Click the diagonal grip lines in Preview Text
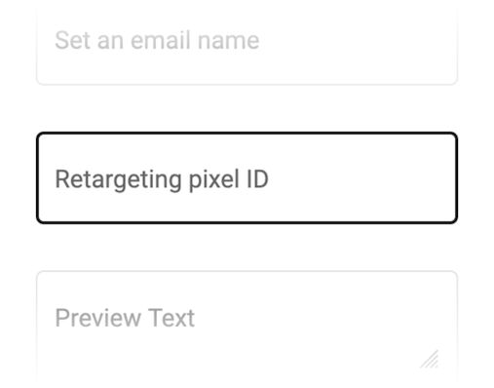 pos(430,359)
